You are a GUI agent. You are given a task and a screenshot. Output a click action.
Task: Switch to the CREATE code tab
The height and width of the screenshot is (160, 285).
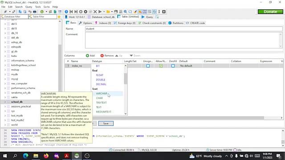(x=195, y=23)
